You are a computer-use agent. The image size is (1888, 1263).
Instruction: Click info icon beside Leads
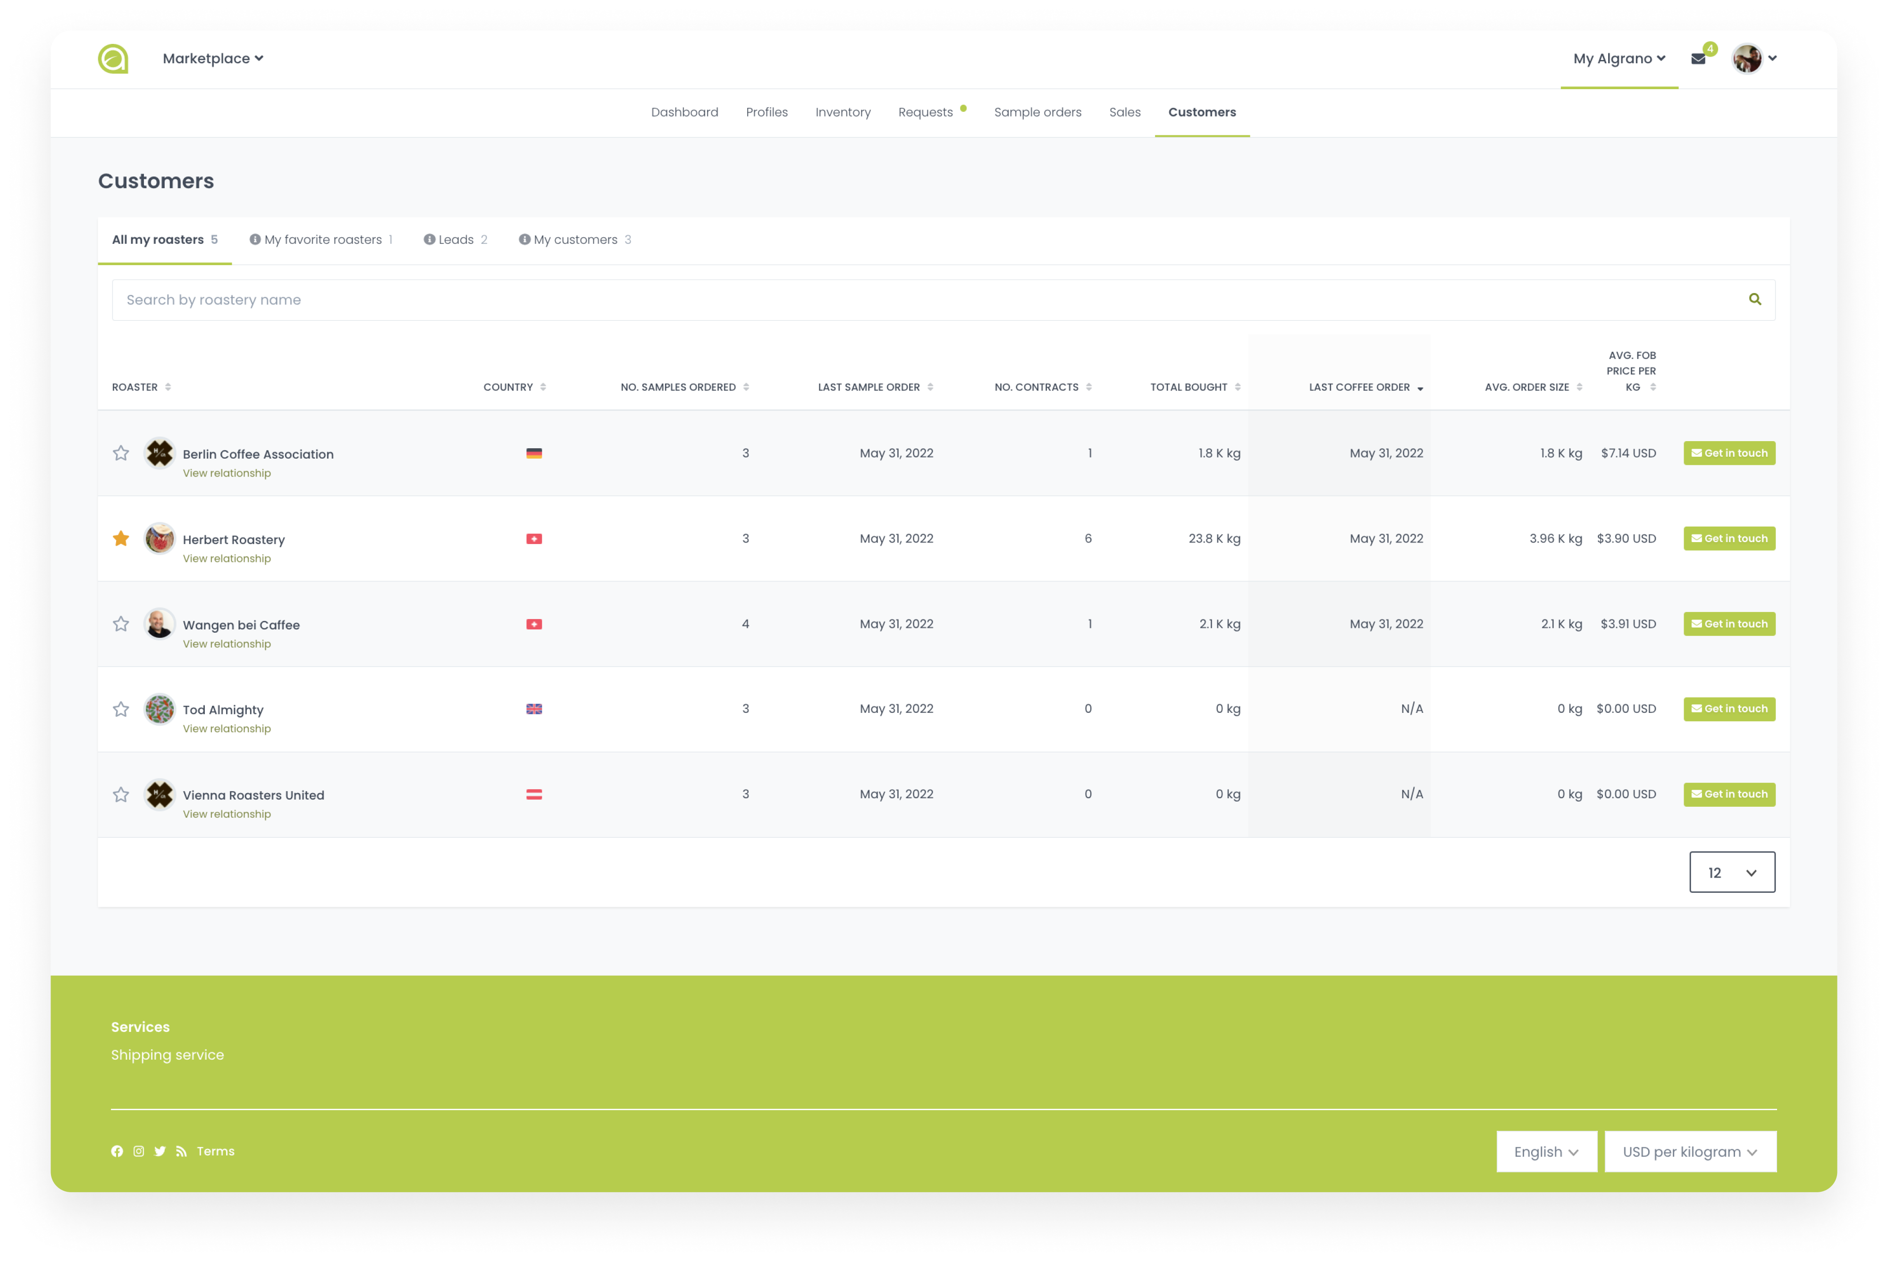430,239
